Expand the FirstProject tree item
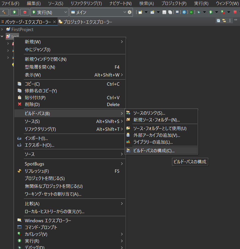Screen dimensions: 240x249 click(2, 30)
